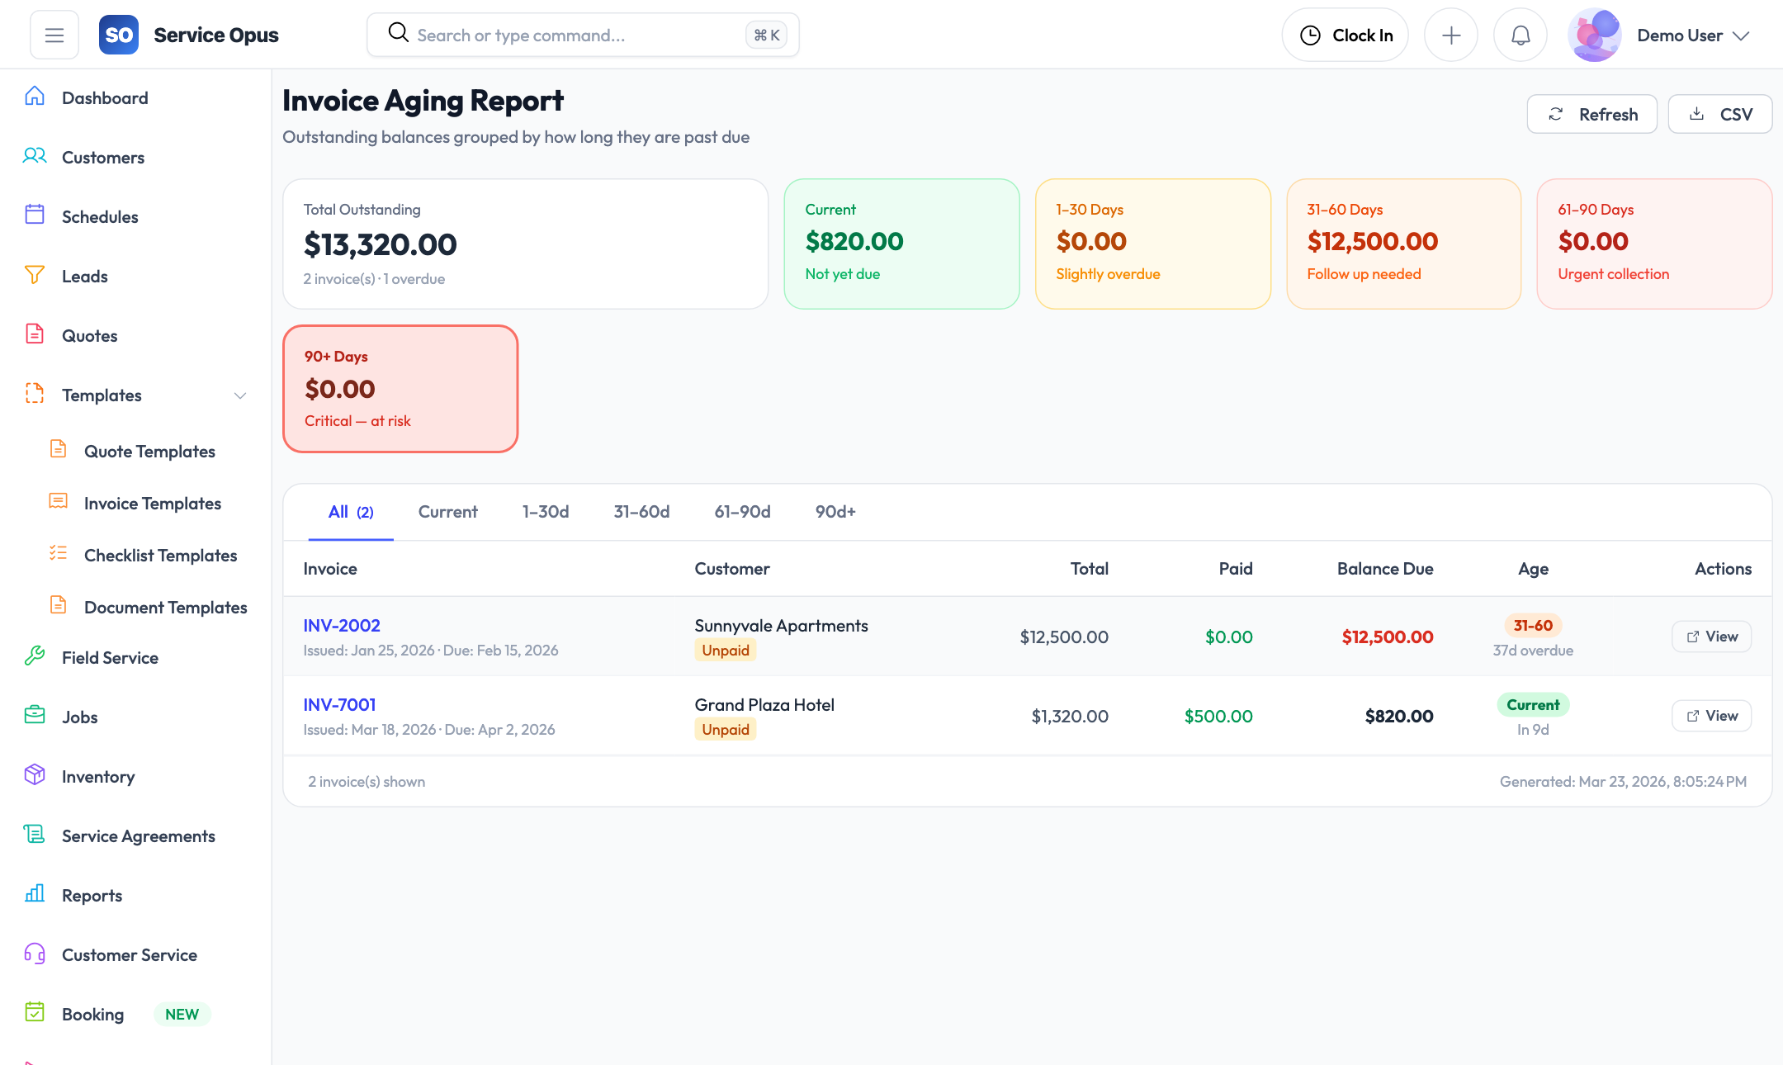
Task: Focus the search command field
Action: pyautogui.click(x=578, y=35)
